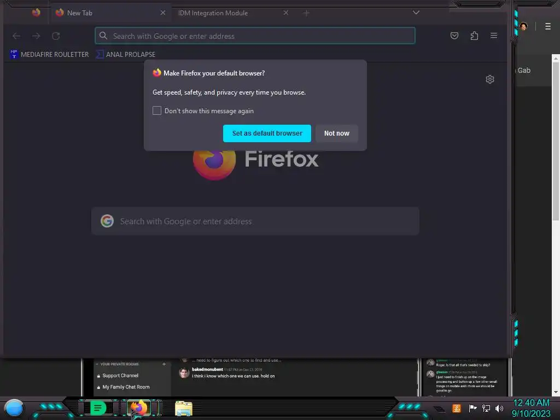Open File Explorer folder in taskbar
The image size is (560, 420).
pos(184,409)
